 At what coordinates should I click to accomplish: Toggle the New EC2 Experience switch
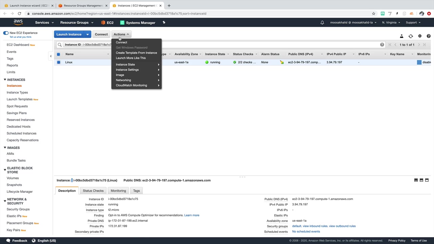6,33
